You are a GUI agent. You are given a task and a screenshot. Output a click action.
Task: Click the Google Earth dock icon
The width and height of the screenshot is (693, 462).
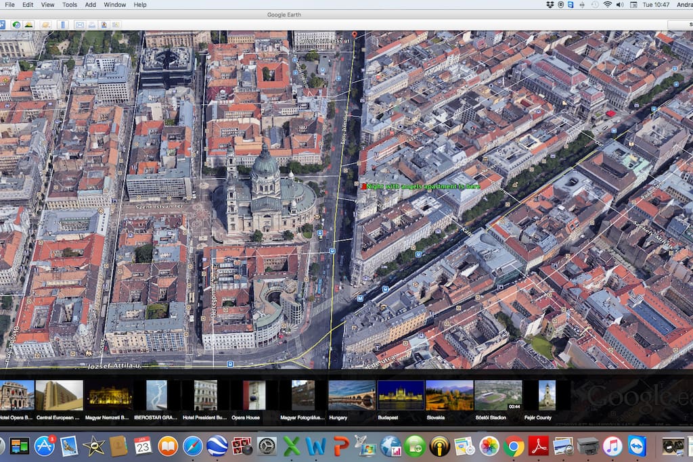[x=217, y=446]
